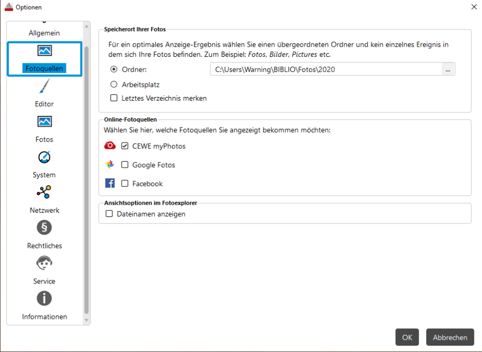Select the Fotoquellen label
Screen dimensions: 482x352
pyautogui.click(x=44, y=68)
